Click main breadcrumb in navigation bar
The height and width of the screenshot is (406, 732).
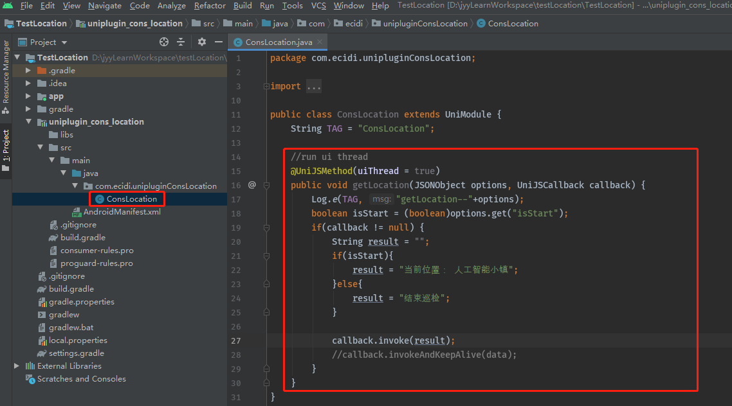click(x=238, y=24)
